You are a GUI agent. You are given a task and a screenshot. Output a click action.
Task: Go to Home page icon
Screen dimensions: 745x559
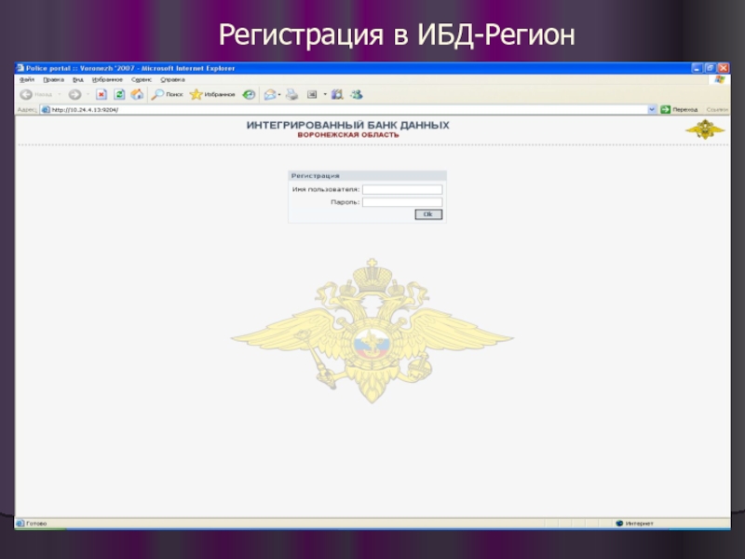tap(137, 94)
